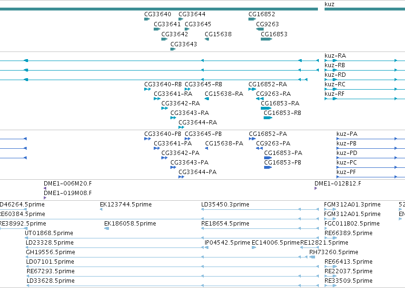Viewport: 405px width, 288px height.
Task: Click the CG33645-RB transcript label
Action: [203, 84]
